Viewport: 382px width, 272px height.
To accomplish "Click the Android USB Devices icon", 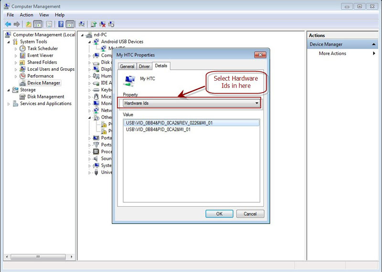I will click(x=96, y=42).
